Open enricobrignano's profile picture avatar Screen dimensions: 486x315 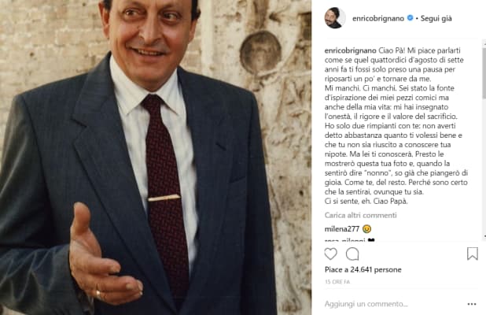(333, 17)
